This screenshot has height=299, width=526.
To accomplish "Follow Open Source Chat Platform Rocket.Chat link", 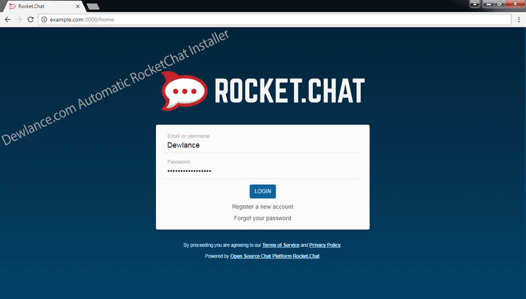I will point(275,256).
